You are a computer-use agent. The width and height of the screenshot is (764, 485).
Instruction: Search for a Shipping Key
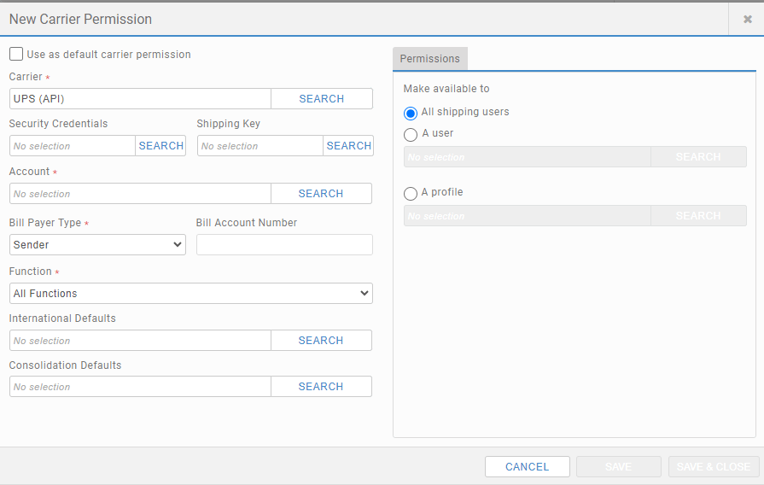point(348,146)
